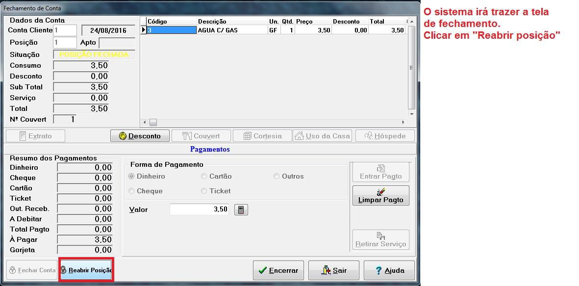Click the Valor input field
The height and width of the screenshot is (286, 579).
coord(200,209)
